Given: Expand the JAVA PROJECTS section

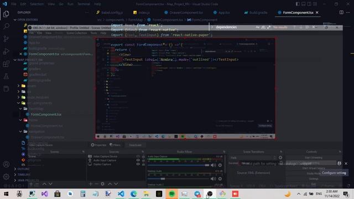Looking at the screenshot, I should pyautogui.click(x=26, y=180).
